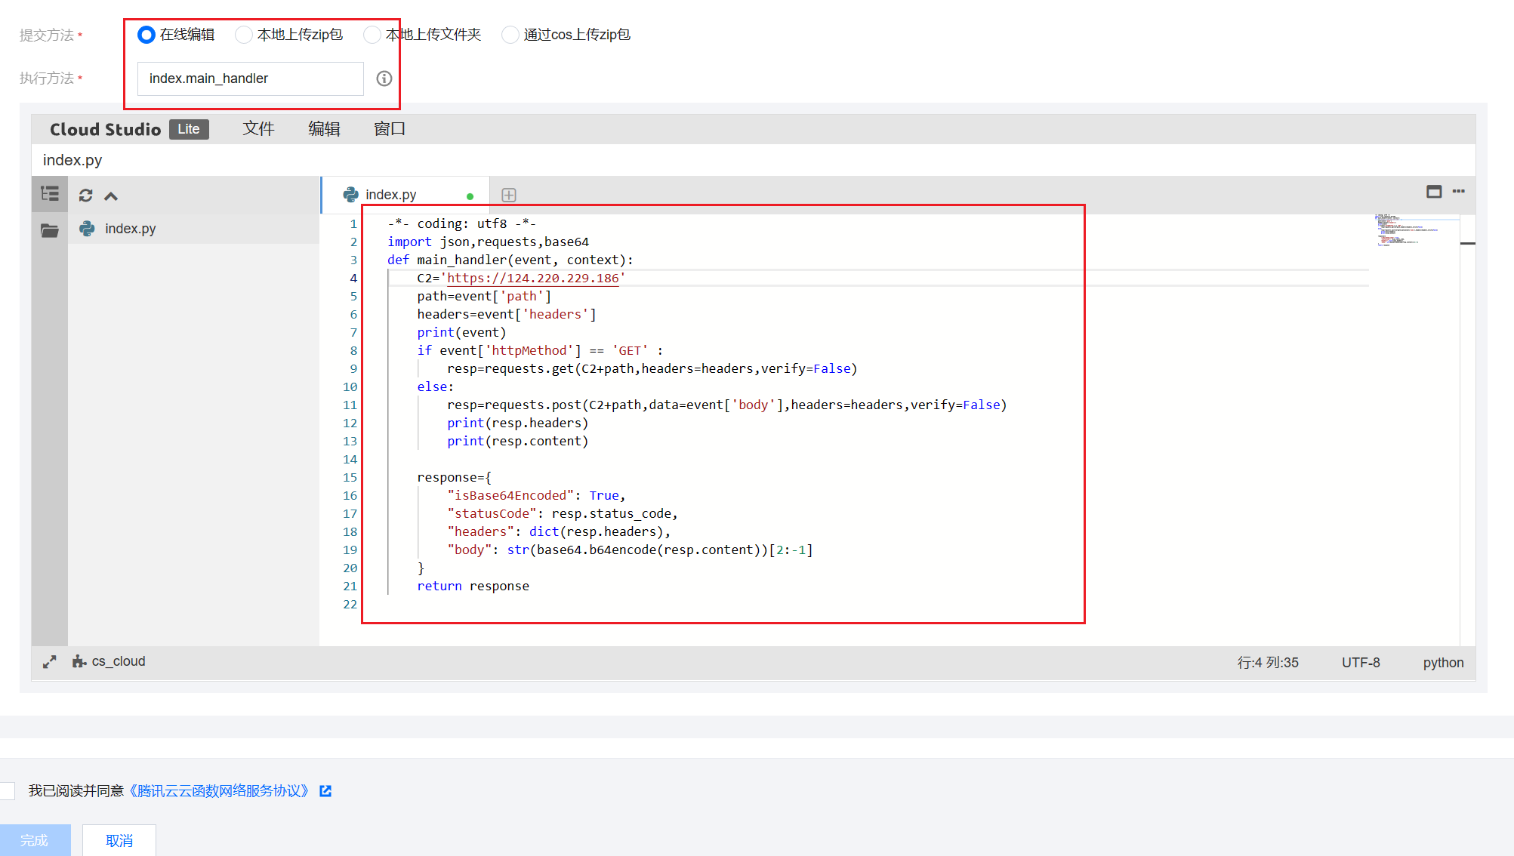Expand editor to fullscreen with arrows icon
The width and height of the screenshot is (1514, 856).
pos(50,662)
